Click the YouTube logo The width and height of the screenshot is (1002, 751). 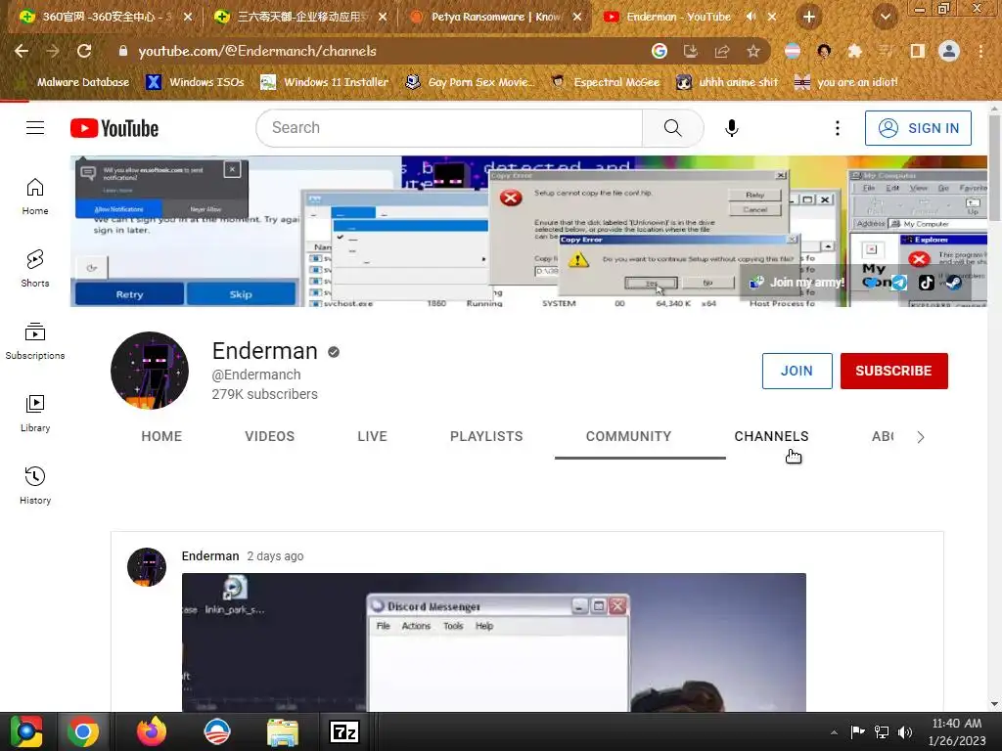click(114, 128)
